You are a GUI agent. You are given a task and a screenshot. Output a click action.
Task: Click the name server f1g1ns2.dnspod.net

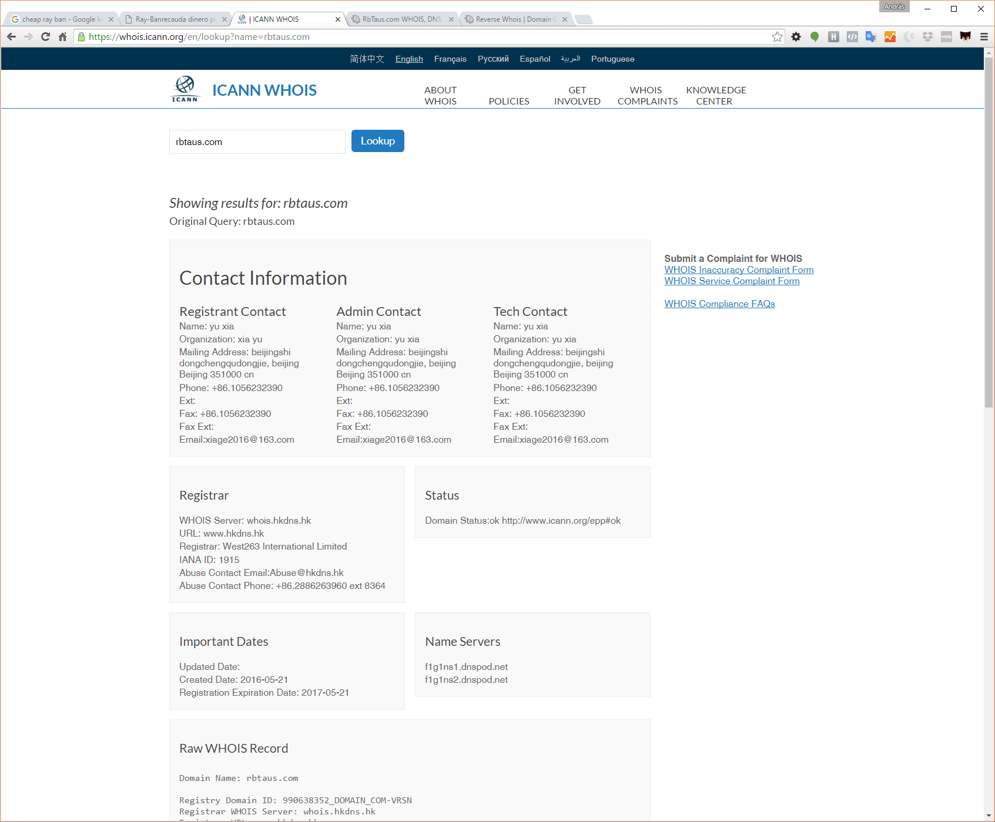(466, 679)
